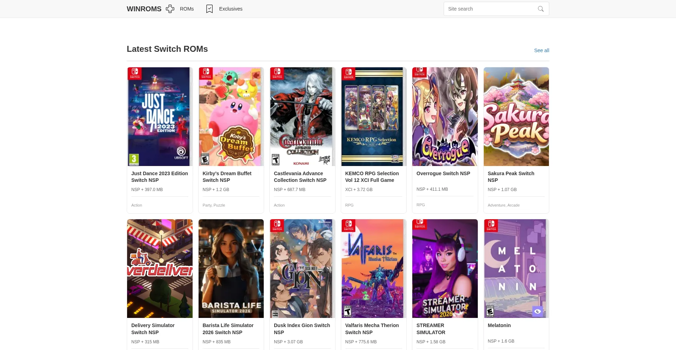Click the RPG genre under KEMCO
The image size is (676, 350).
(x=349, y=205)
